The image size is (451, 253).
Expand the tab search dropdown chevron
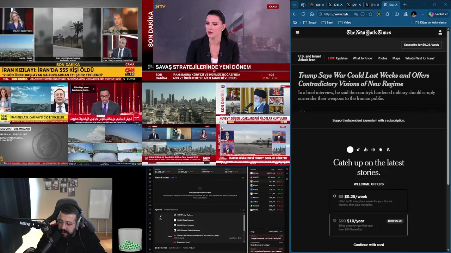point(295,5)
